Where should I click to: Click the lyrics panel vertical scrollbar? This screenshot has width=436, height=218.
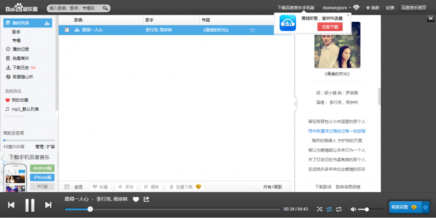point(379,97)
